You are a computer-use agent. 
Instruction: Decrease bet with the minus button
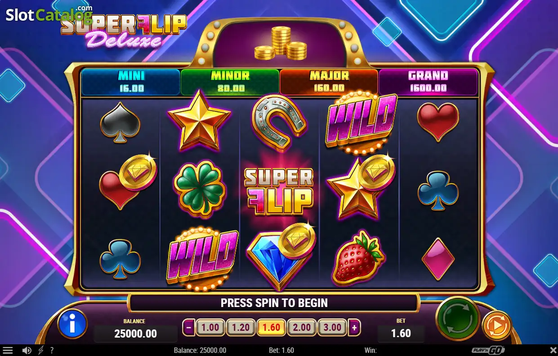pyautogui.click(x=189, y=328)
